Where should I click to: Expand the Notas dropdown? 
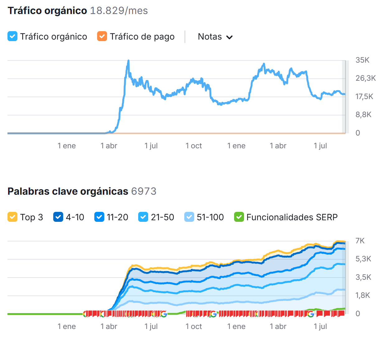point(215,37)
